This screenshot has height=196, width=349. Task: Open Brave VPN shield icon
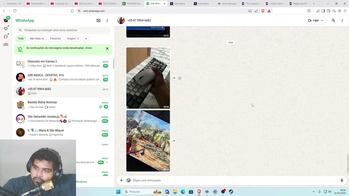(339, 11)
